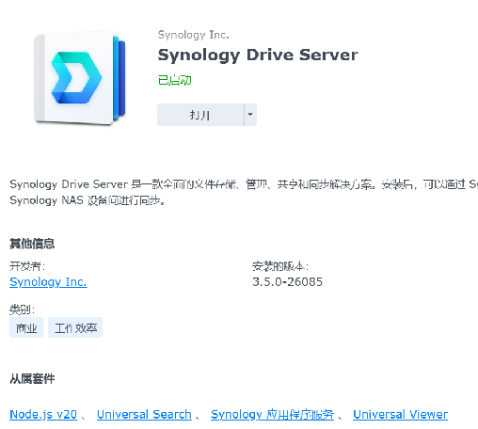Click the gray Synology Inc. publisher text
The image size is (478, 429).
(x=194, y=35)
